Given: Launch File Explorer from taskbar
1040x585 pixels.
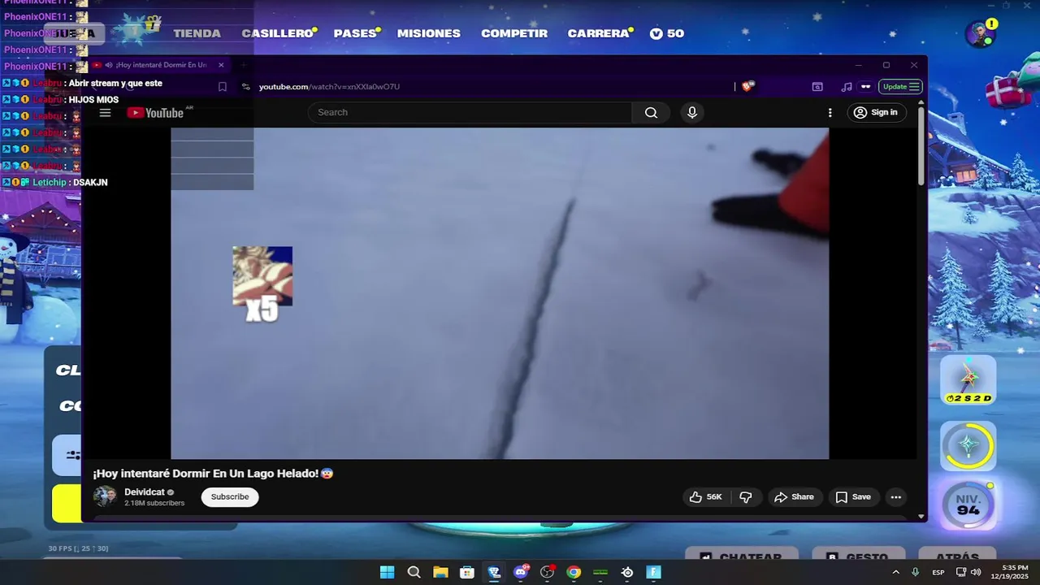Looking at the screenshot, I should pyautogui.click(x=440, y=572).
